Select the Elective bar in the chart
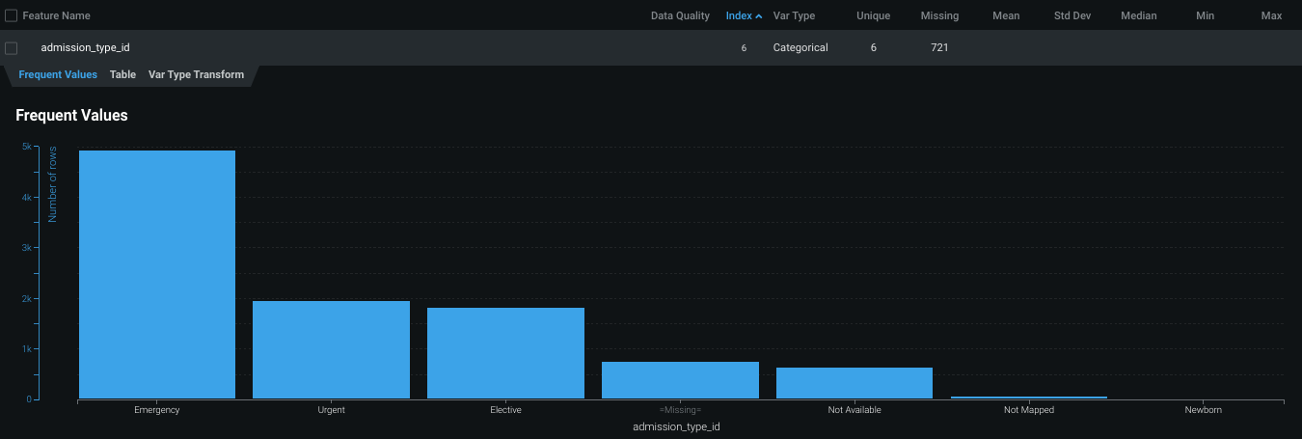 point(505,353)
